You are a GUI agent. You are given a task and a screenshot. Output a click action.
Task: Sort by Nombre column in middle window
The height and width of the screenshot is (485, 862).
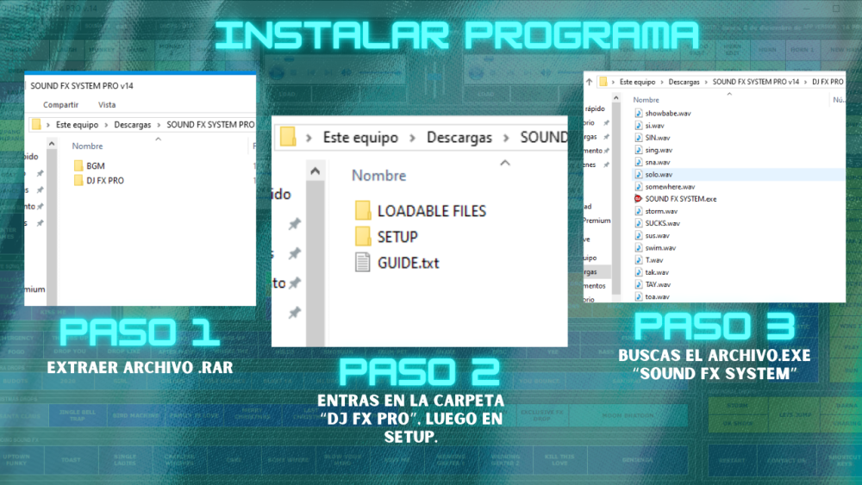tap(378, 176)
